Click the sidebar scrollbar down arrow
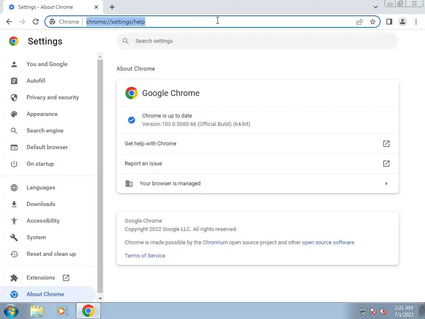Screen dimensions: 425x319 [100, 299]
